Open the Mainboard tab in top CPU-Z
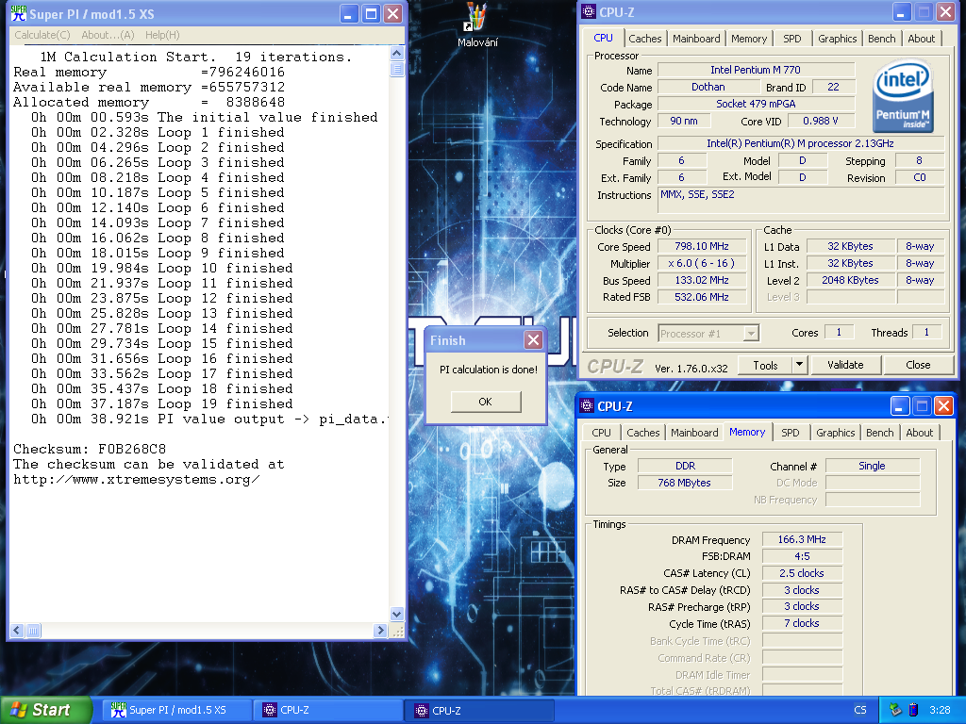Screen dimensions: 966x724 tap(696, 38)
